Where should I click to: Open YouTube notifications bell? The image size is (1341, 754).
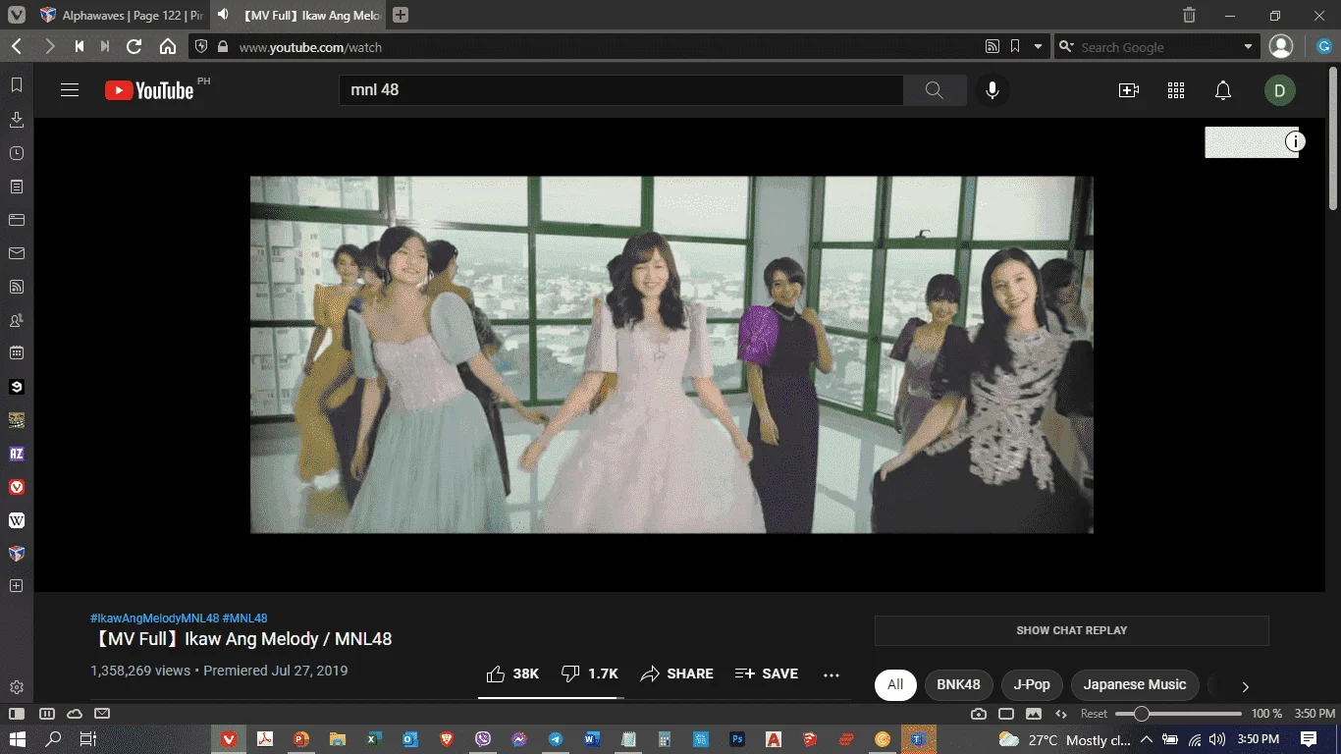[x=1223, y=90]
